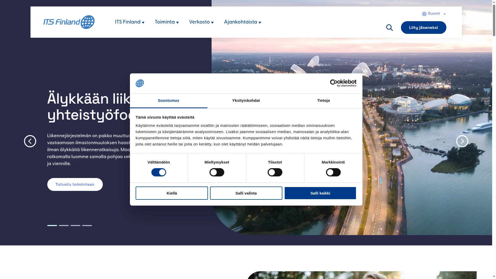The width and height of the screenshot is (496, 279).
Task: Click the Salli kaikki button
Action: (x=320, y=193)
